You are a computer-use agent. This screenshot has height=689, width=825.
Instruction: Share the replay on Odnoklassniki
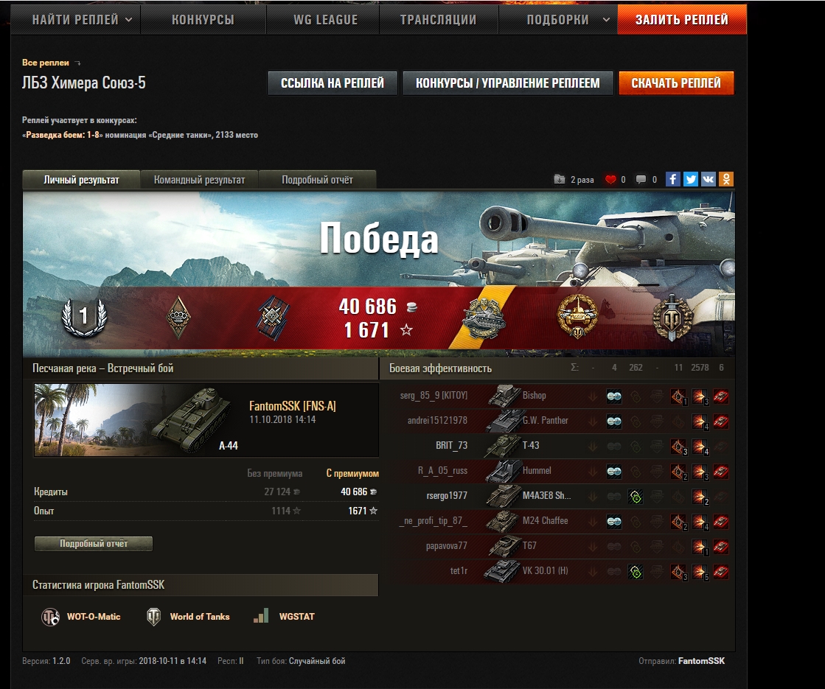coord(726,179)
